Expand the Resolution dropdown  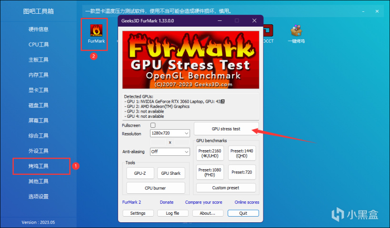click(170, 133)
